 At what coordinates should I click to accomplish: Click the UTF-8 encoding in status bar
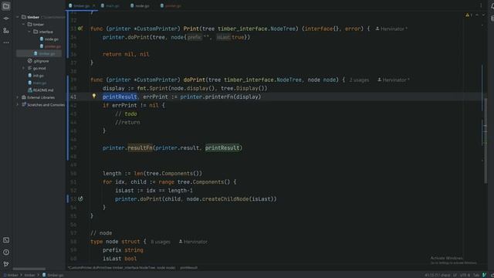465,275
